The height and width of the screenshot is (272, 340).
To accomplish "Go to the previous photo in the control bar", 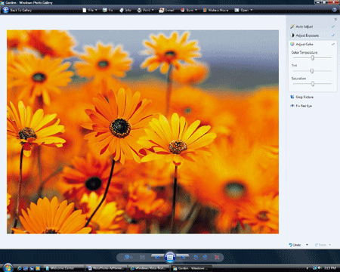I will 157,257.
